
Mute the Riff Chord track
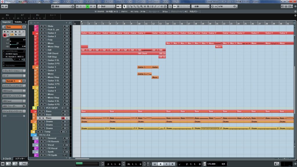41,53
